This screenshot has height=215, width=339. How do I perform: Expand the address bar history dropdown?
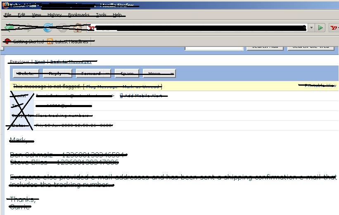[x=311, y=28]
